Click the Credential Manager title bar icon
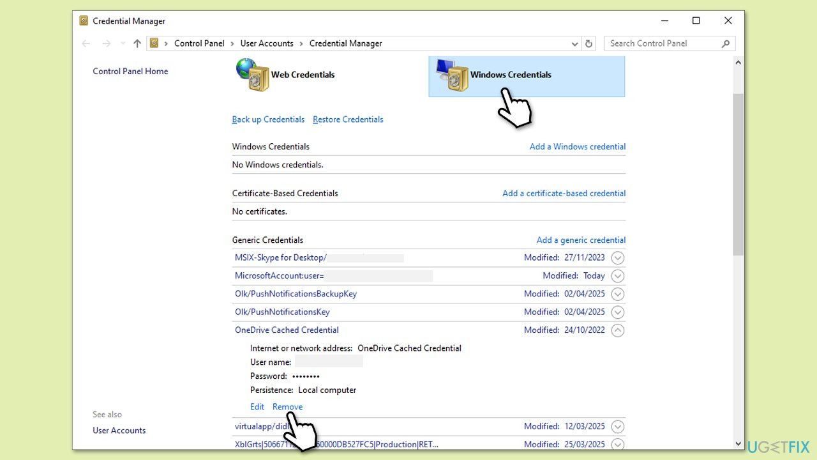Viewport: 817px width, 460px height. click(x=84, y=21)
